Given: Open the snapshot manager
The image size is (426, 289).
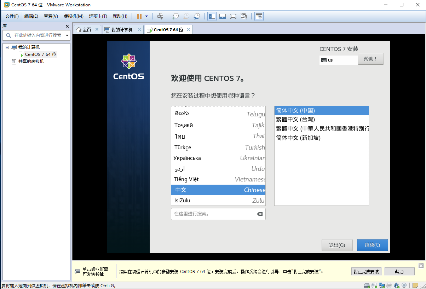Looking at the screenshot, I should 197,16.
